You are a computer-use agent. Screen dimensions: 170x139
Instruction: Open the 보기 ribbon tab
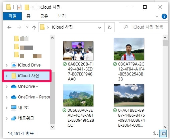point(62,16)
